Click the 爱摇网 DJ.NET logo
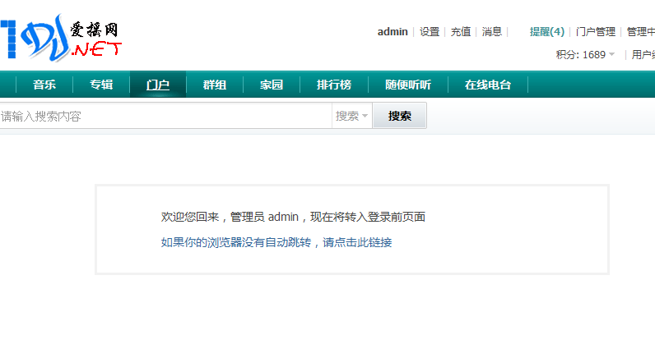This screenshot has width=655, height=344. click(61, 38)
